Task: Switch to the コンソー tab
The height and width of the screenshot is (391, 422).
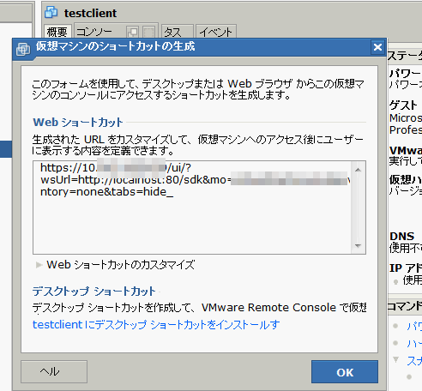Action: [94, 32]
